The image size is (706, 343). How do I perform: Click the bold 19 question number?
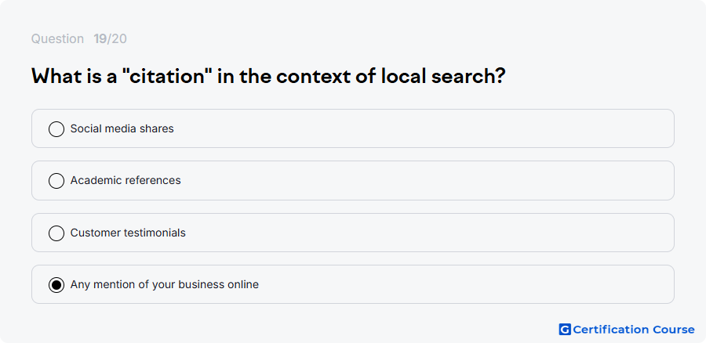100,39
